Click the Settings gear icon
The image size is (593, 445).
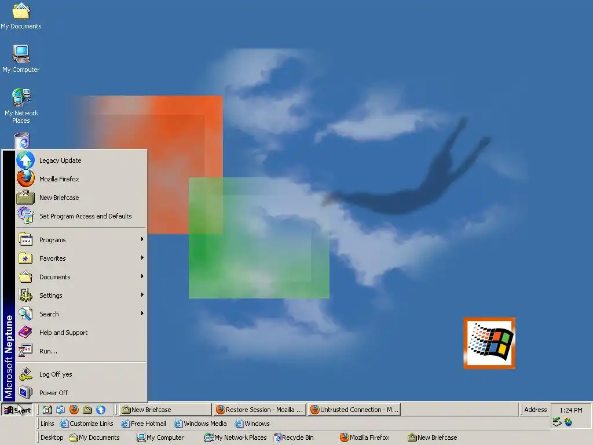point(25,295)
